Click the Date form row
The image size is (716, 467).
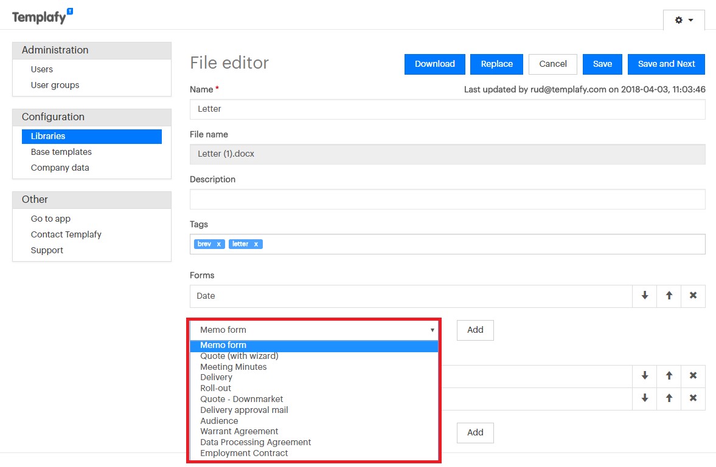pos(411,296)
